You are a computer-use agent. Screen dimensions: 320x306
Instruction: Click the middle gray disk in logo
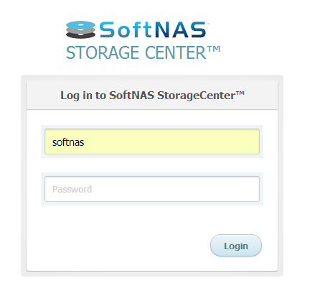coord(80,30)
